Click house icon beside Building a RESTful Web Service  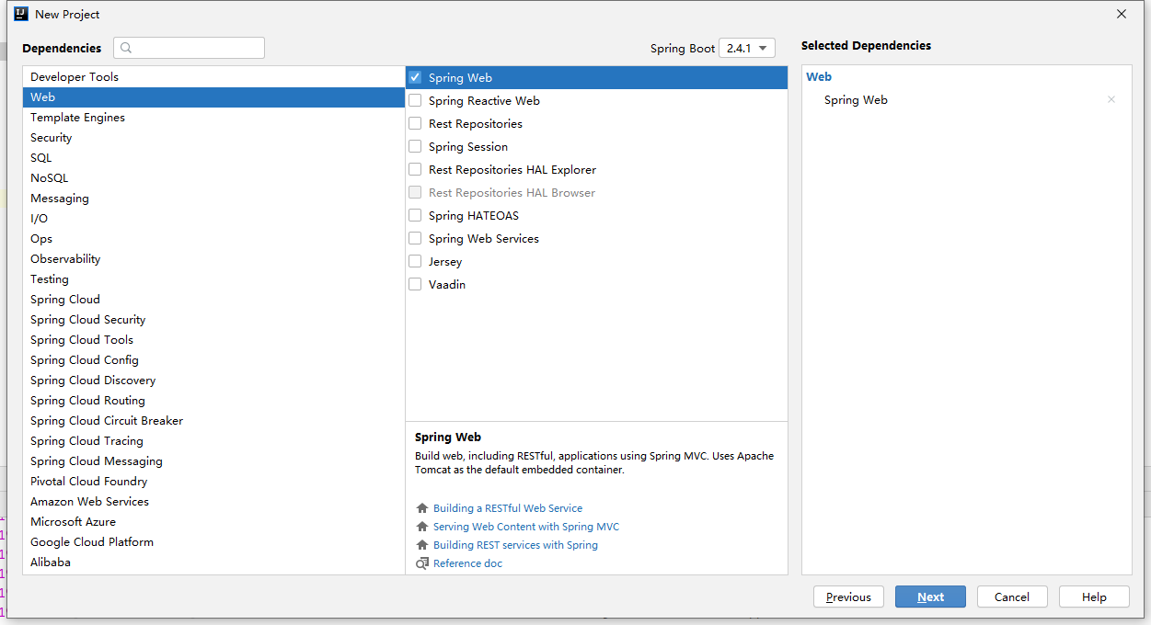click(422, 508)
